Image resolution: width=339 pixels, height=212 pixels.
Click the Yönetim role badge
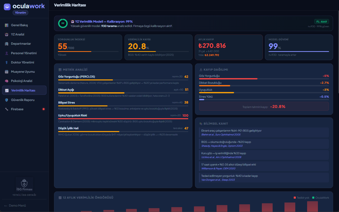(x=20, y=13)
